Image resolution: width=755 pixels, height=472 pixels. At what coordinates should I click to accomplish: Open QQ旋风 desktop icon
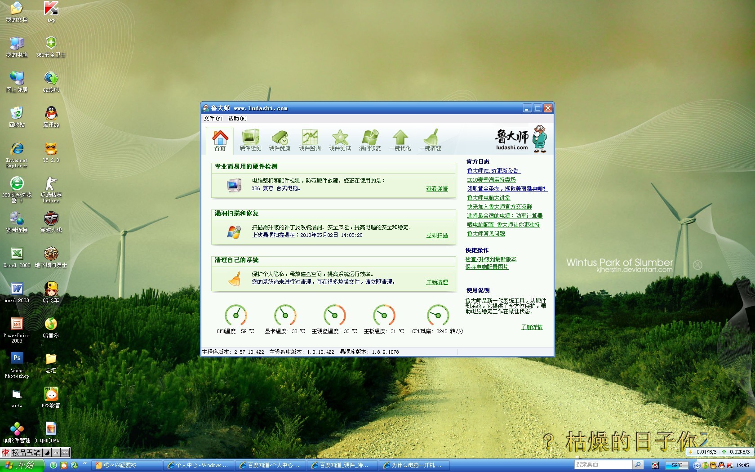[51, 82]
